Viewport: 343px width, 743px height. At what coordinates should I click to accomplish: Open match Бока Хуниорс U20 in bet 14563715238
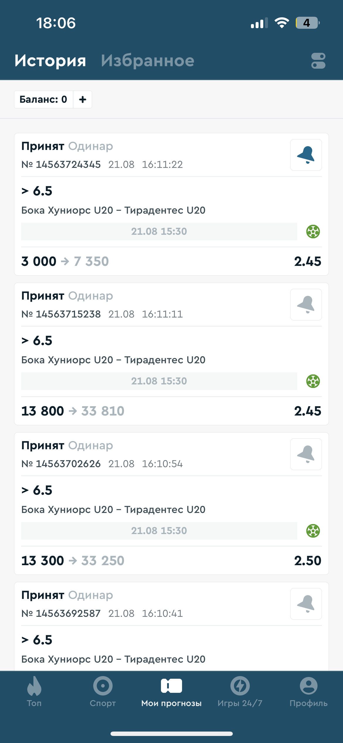[113, 360]
